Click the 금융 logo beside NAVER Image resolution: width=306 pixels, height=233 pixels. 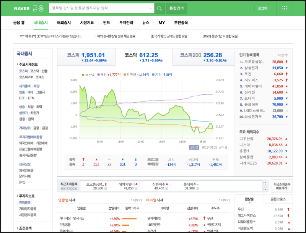pos(38,8)
